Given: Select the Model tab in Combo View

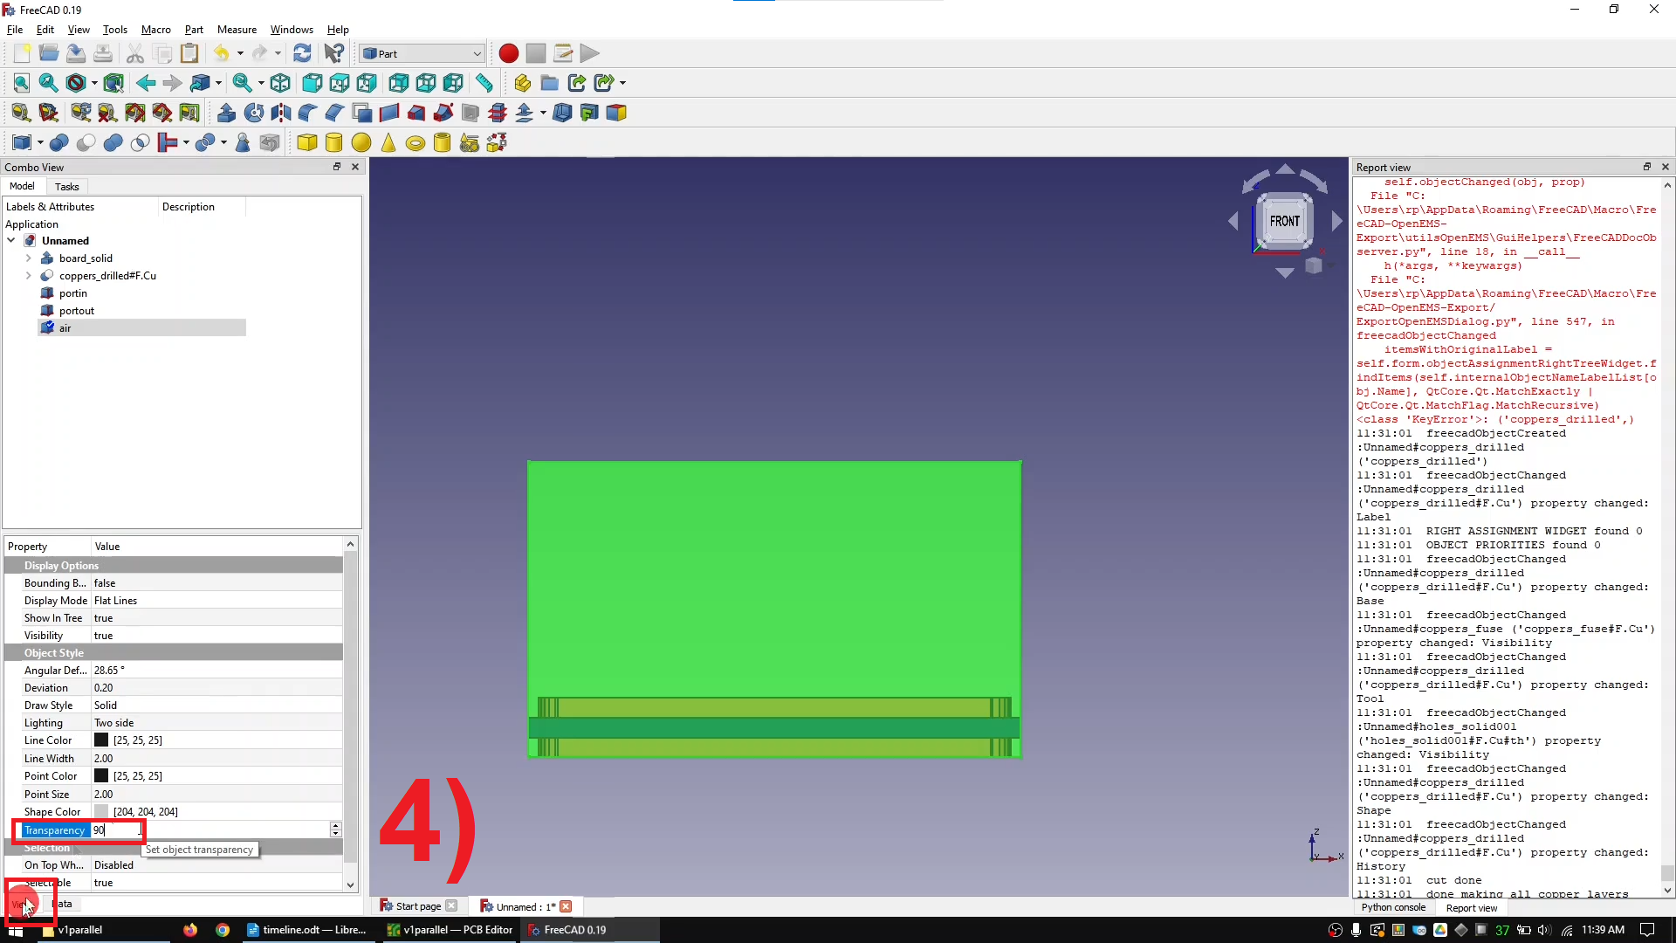Looking at the screenshot, I should (22, 185).
